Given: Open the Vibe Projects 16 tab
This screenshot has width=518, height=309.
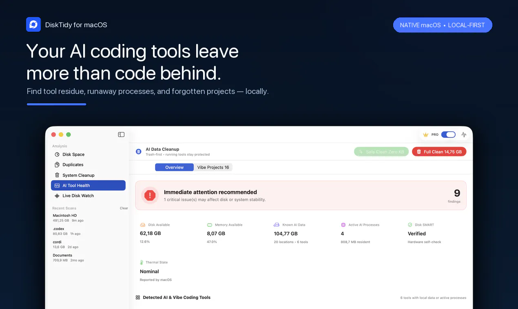Looking at the screenshot, I should (x=213, y=168).
